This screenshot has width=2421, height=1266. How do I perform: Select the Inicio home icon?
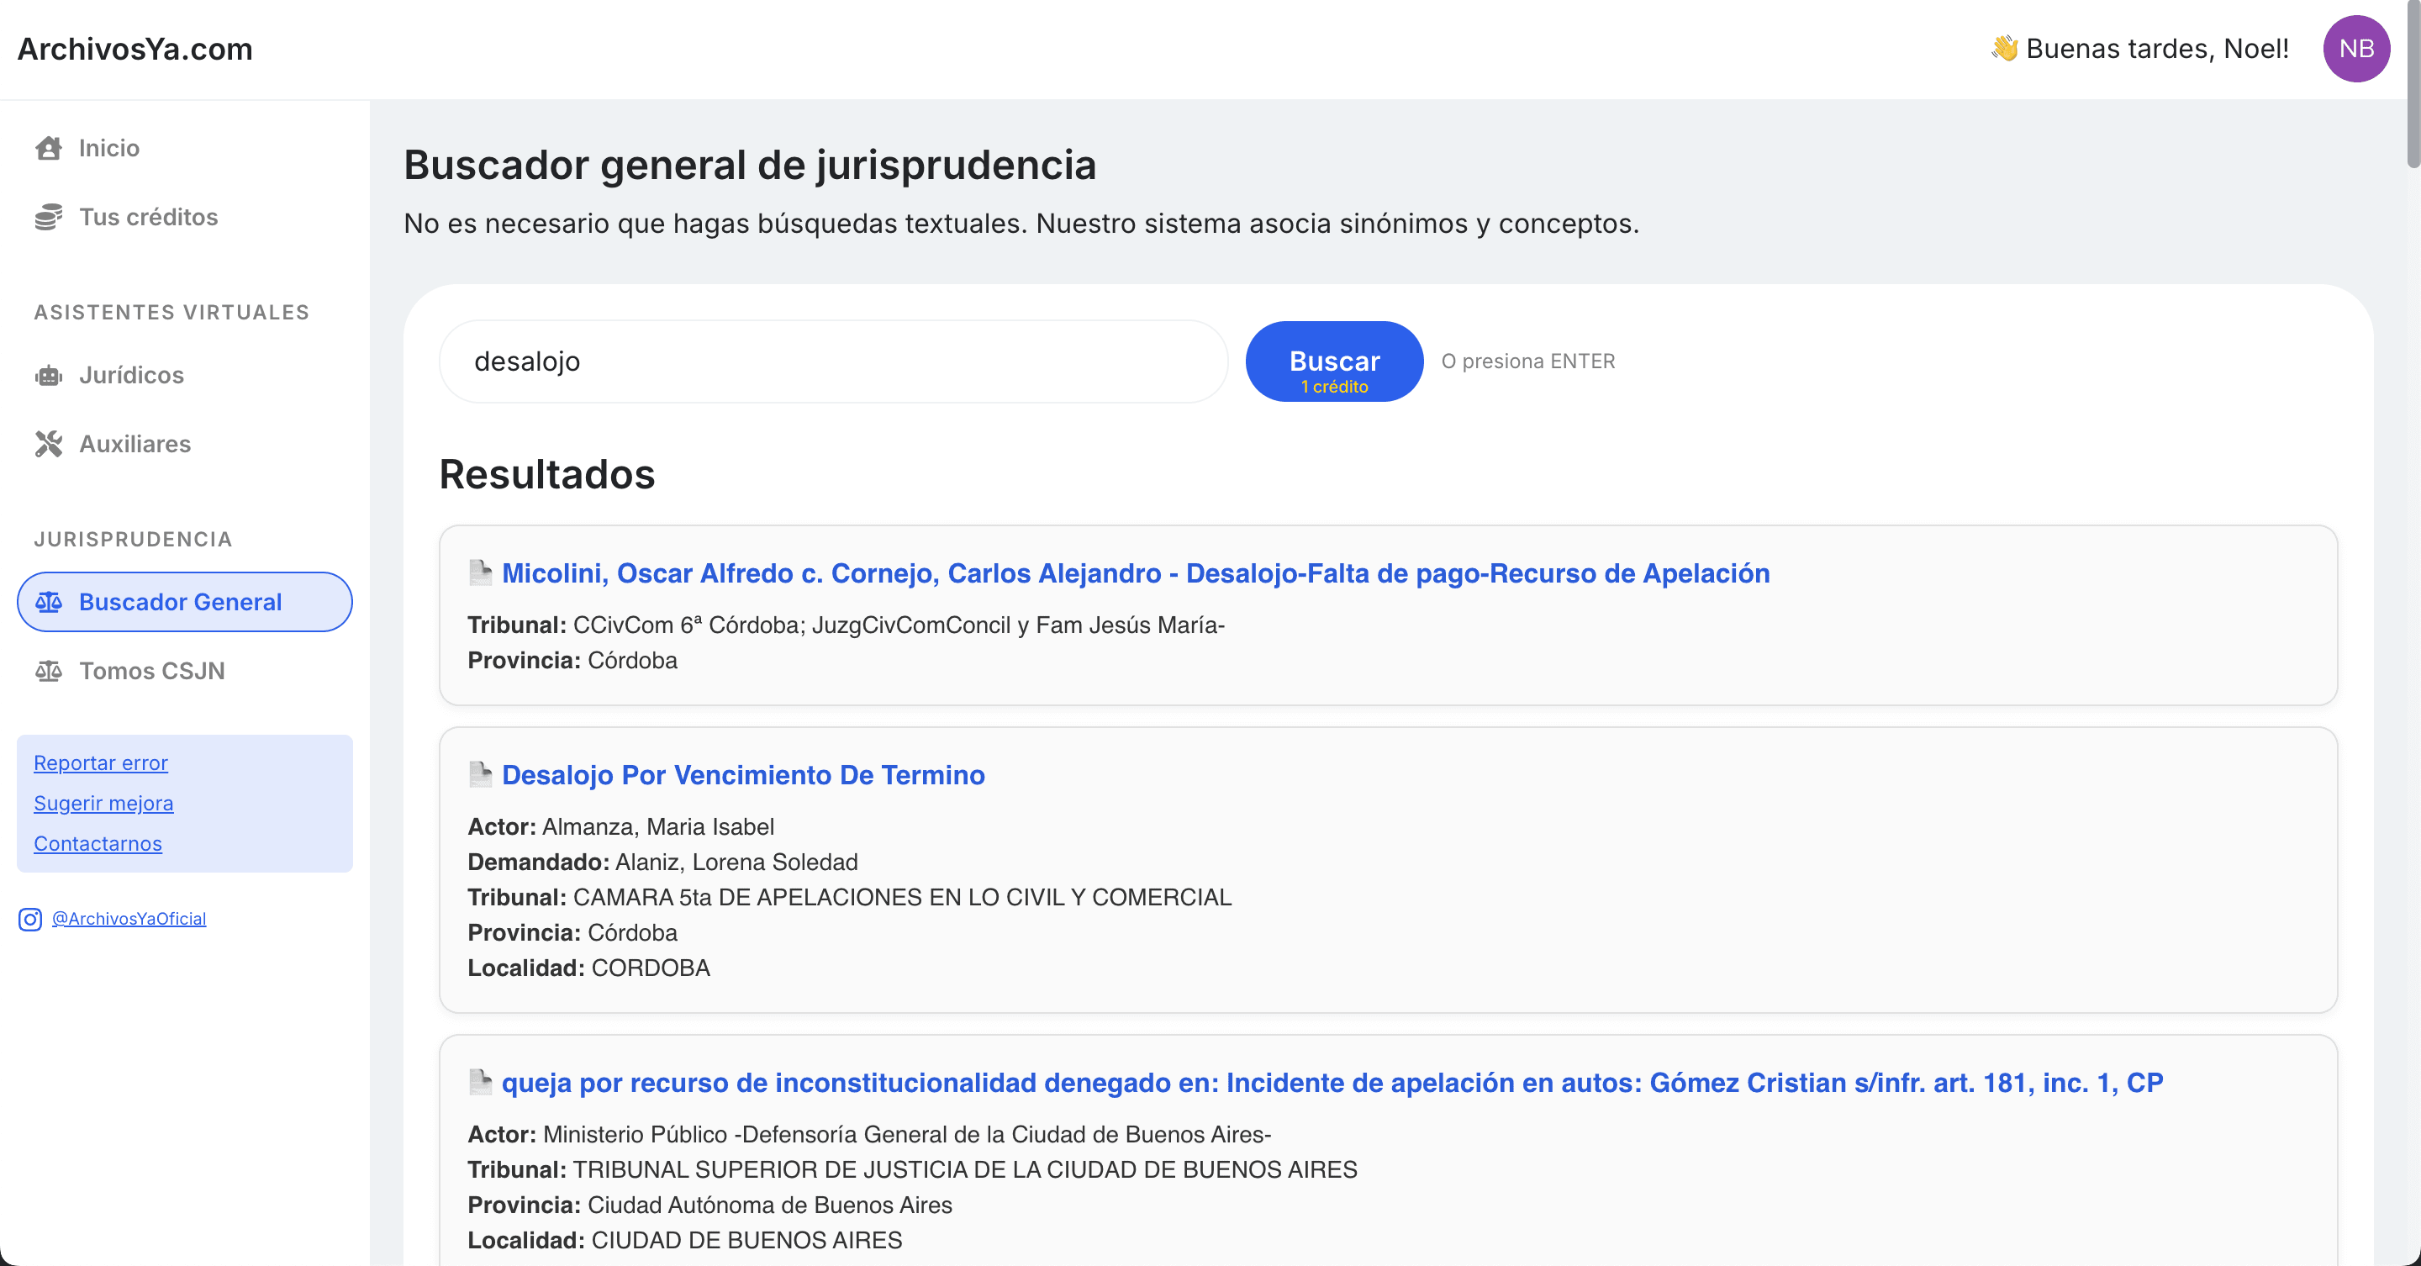point(49,148)
